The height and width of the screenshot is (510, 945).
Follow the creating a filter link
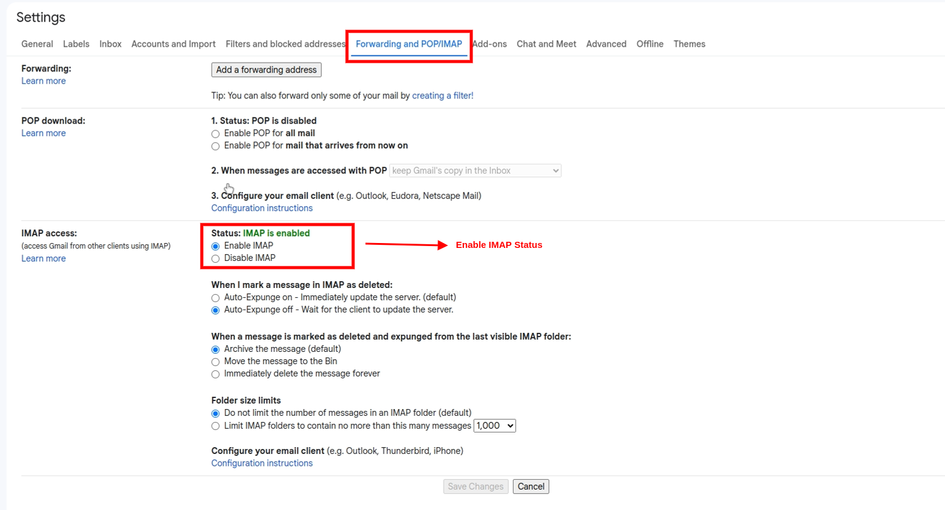coord(442,96)
